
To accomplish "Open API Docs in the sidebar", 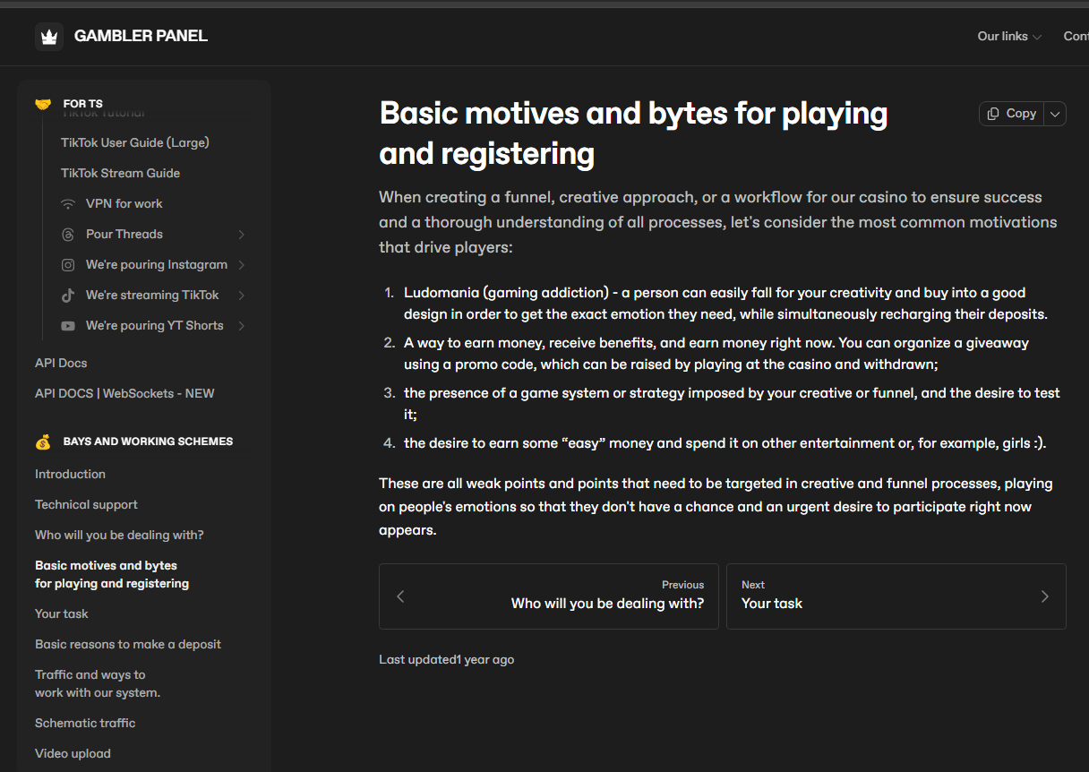I will [x=61, y=363].
